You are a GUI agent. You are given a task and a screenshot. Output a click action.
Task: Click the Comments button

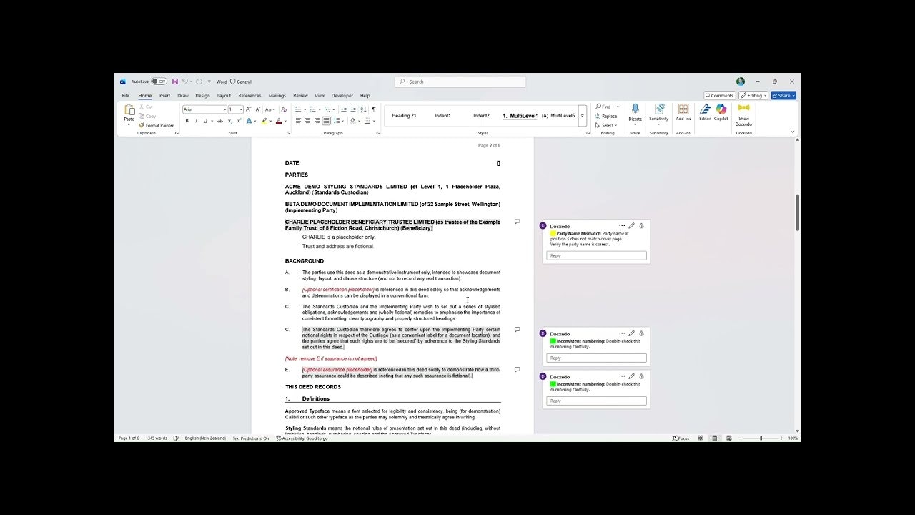click(x=720, y=95)
